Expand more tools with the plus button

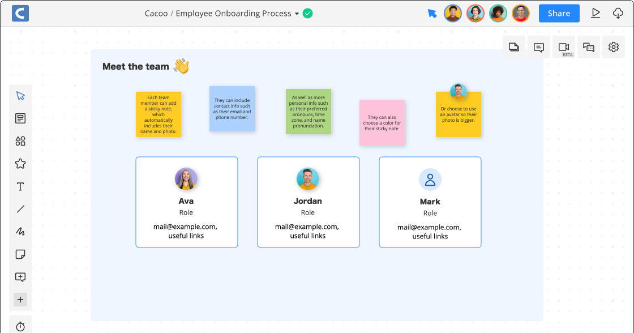[x=20, y=300]
